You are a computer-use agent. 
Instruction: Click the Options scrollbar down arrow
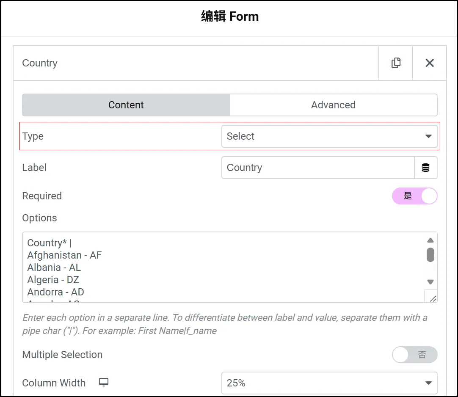coord(430,281)
